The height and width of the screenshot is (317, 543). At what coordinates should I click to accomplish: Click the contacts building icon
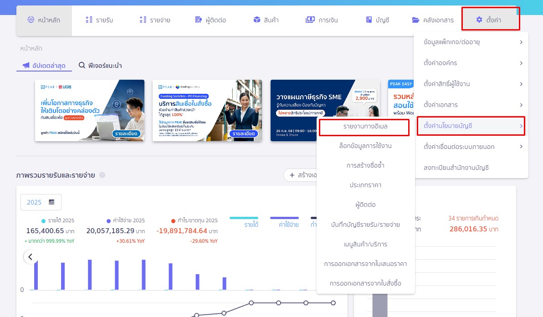(199, 20)
